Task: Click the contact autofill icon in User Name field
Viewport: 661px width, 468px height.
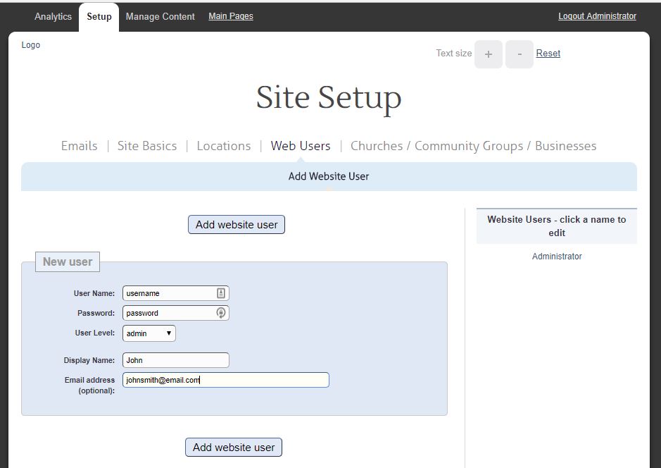Action: tap(220, 293)
